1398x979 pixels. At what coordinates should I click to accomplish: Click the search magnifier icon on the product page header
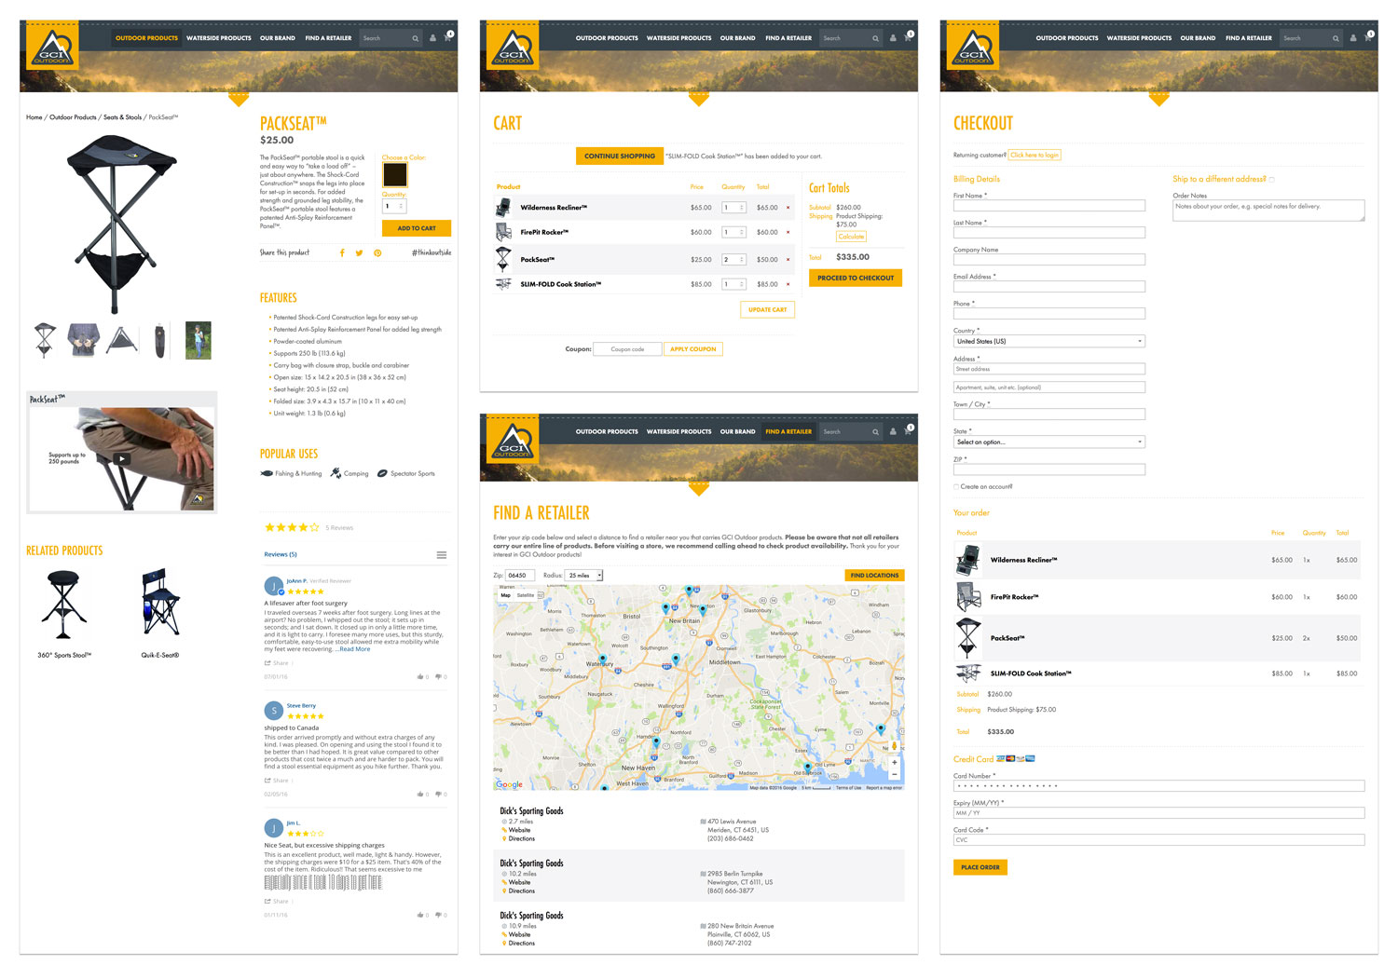(x=415, y=38)
